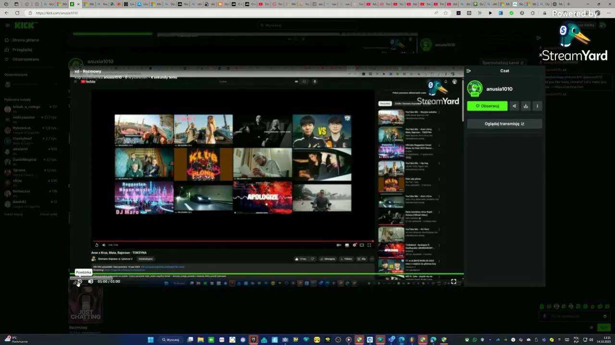
Task: Open the kebab_u_rudego recommended channel
Action: (x=31, y=108)
